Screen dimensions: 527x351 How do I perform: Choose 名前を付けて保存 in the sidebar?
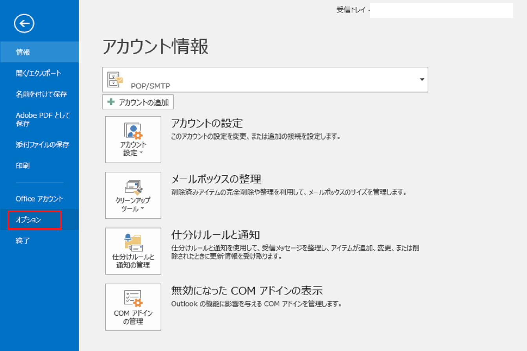[41, 94]
